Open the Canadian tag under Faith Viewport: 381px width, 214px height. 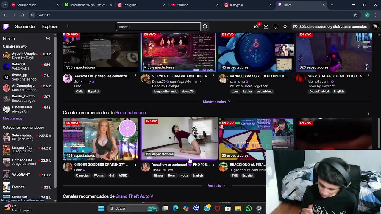pos(82,175)
